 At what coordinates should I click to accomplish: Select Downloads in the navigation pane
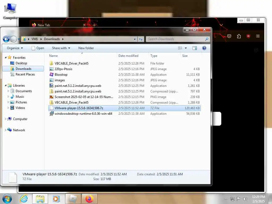coord(23,69)
